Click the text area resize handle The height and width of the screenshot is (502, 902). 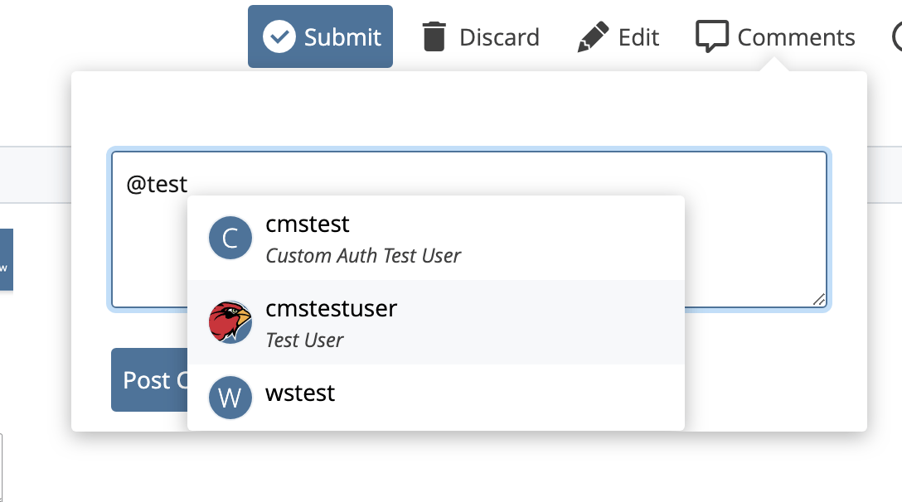[819, 300]
